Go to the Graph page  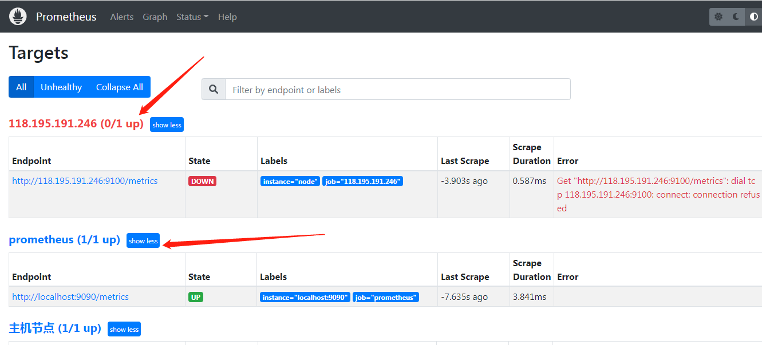click(155, 17)
